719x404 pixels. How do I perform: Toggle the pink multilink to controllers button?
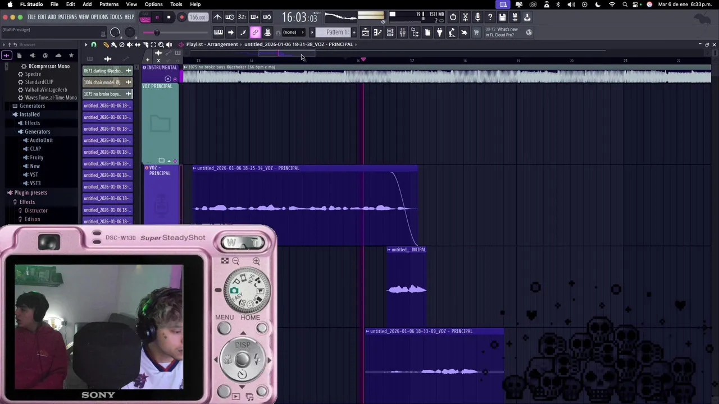255,32
